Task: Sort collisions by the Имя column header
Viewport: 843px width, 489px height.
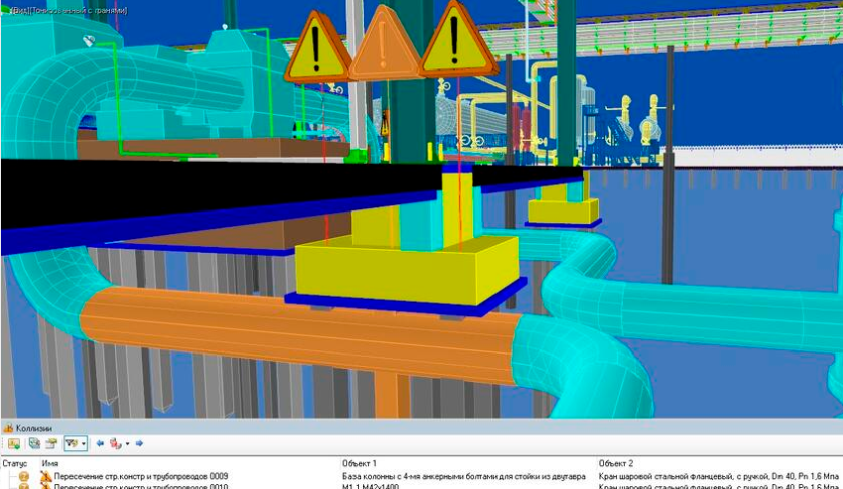Action: [50, 463]
